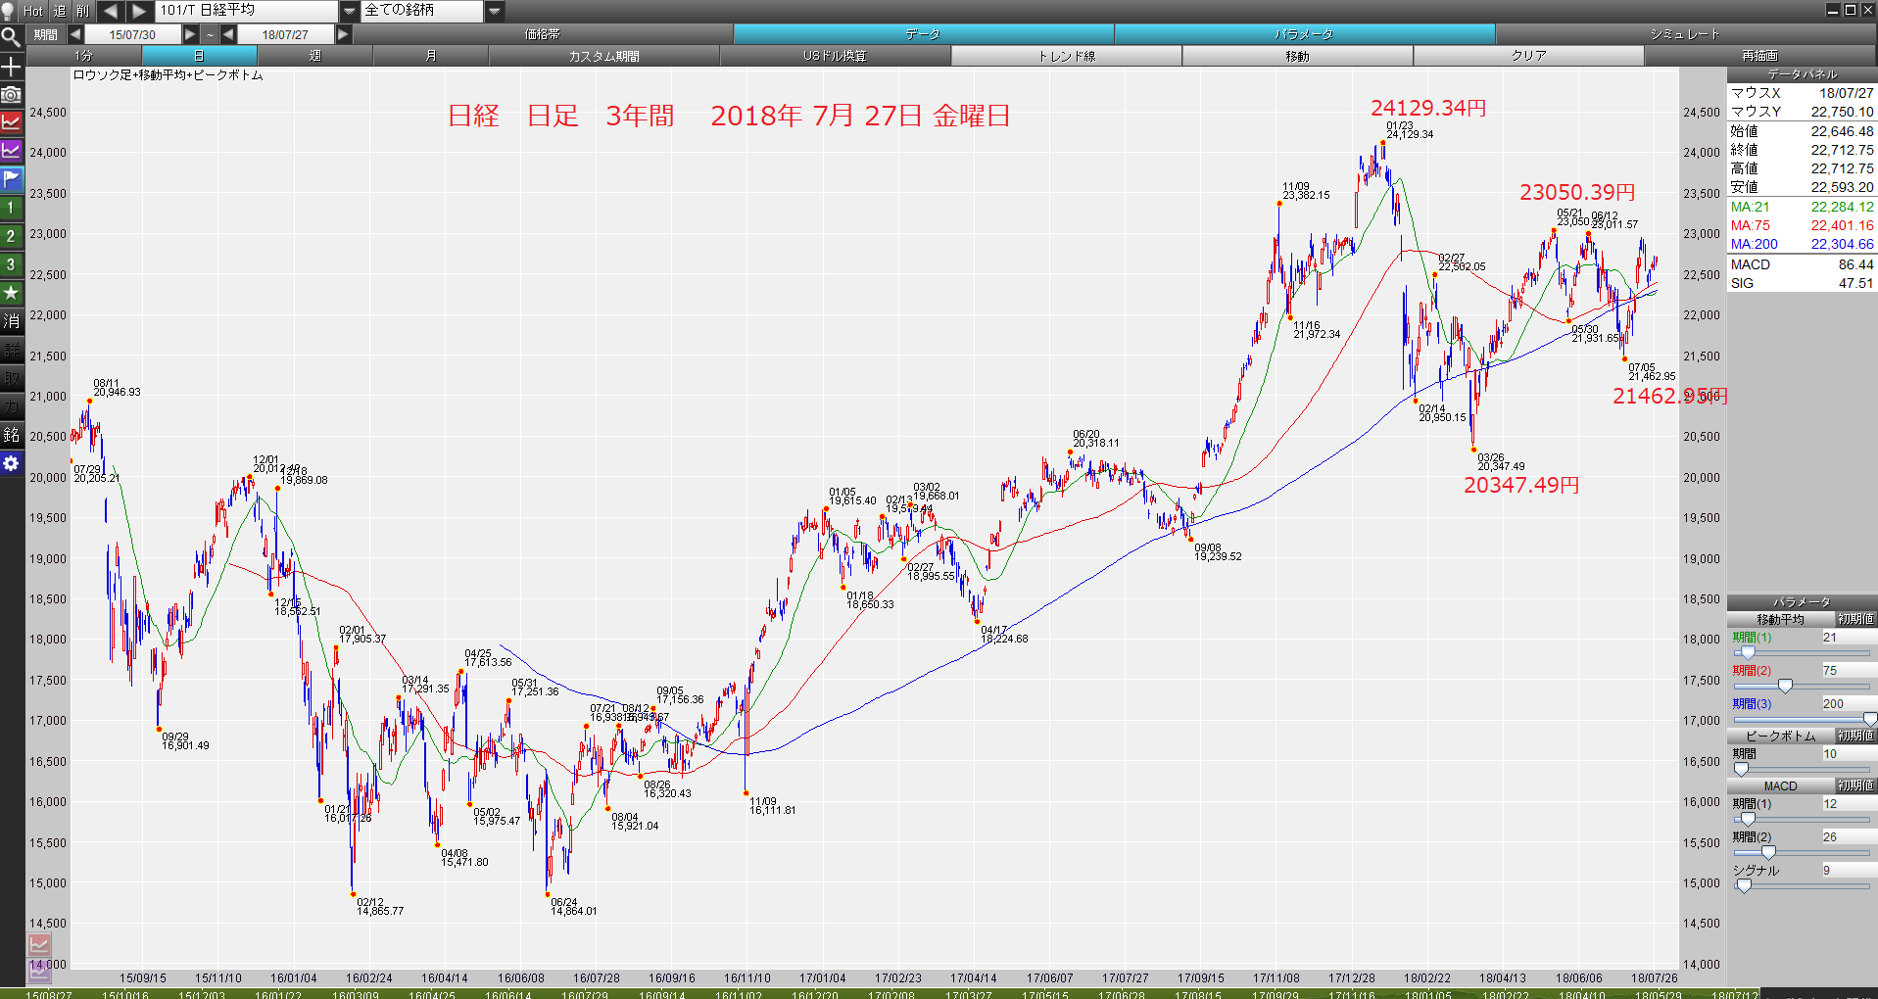Image resolution: width=1878 pixels, height=999 pixels.
Task: Click the 力 sidebar button
Action: click(x=11, y=406)
